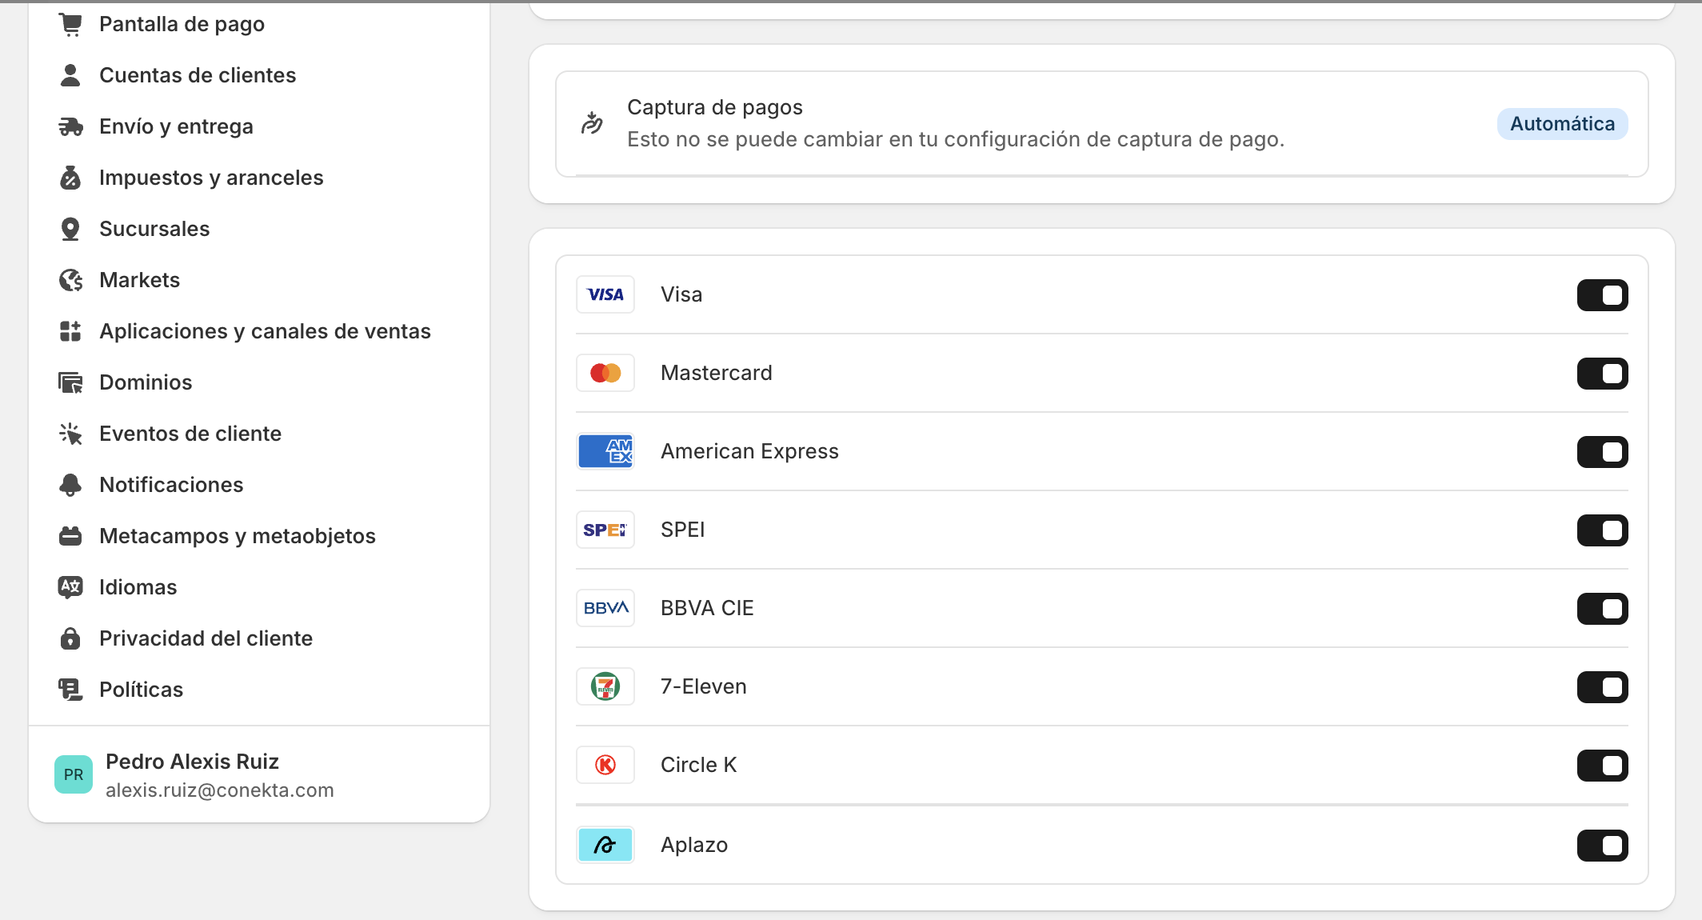Disable the BBVA CIE toggle

click(1602, 609)
